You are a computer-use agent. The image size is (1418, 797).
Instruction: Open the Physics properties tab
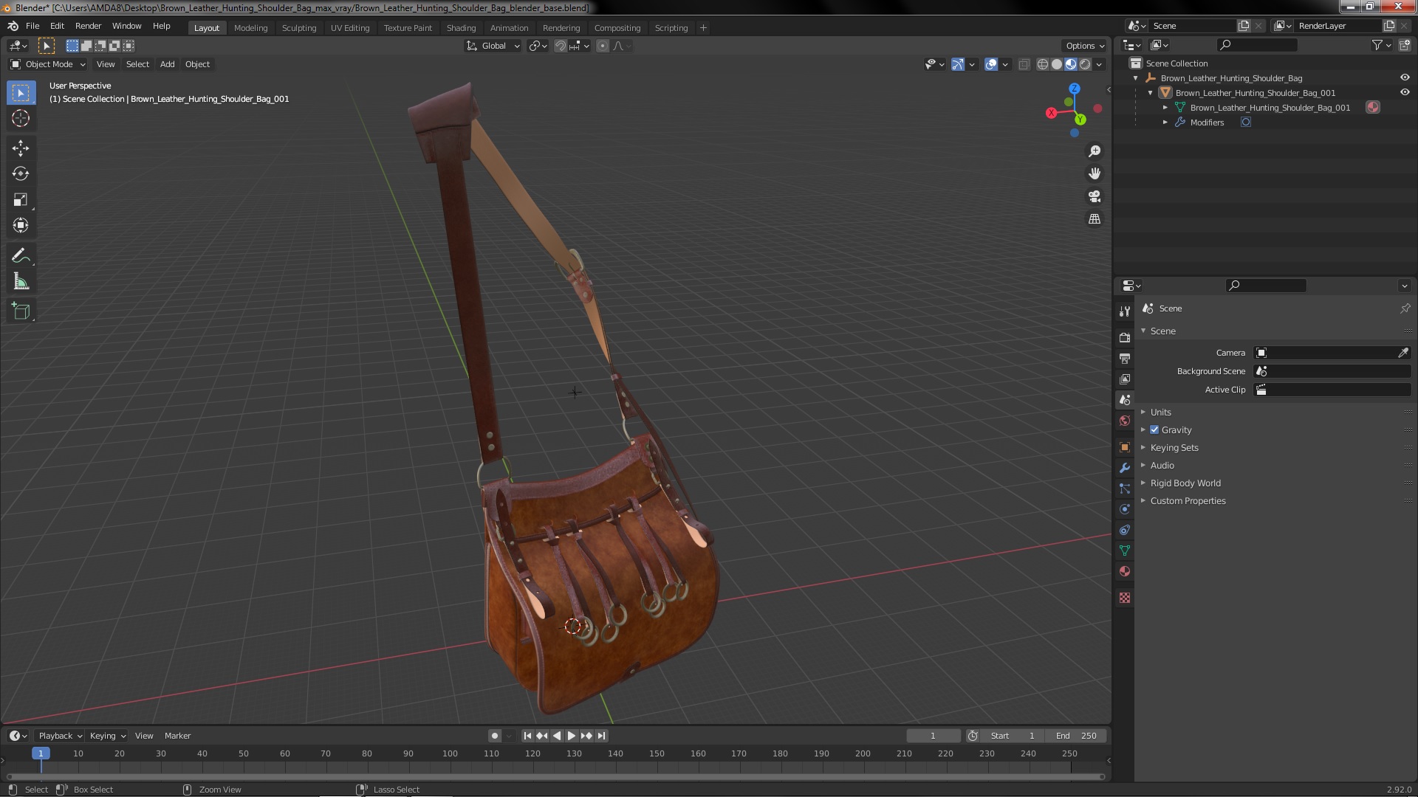1125,509
